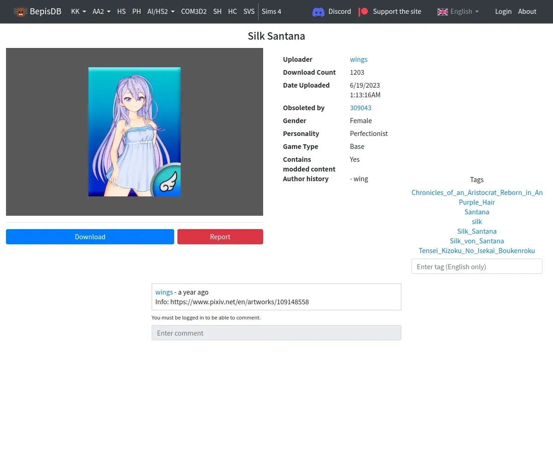Open the COM3D2 section

pyautogui.click(x=194, y=12)
